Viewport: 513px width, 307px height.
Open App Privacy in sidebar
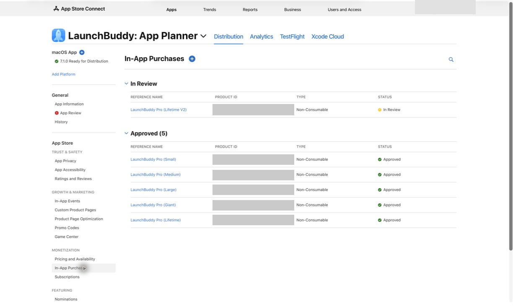click(x=65, y=161)
